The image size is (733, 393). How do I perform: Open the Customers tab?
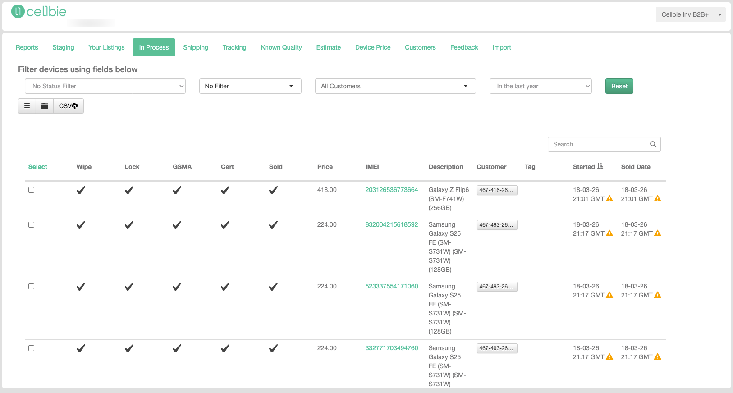[x=420, y=47]
